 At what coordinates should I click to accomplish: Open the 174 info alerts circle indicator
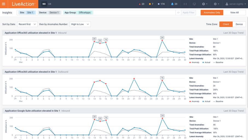coord(161,4)
